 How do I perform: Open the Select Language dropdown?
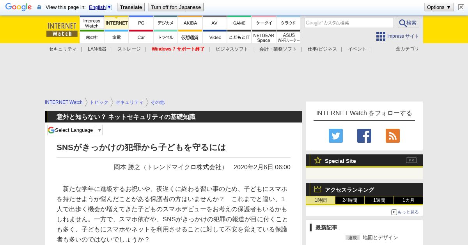pos(75,130)
